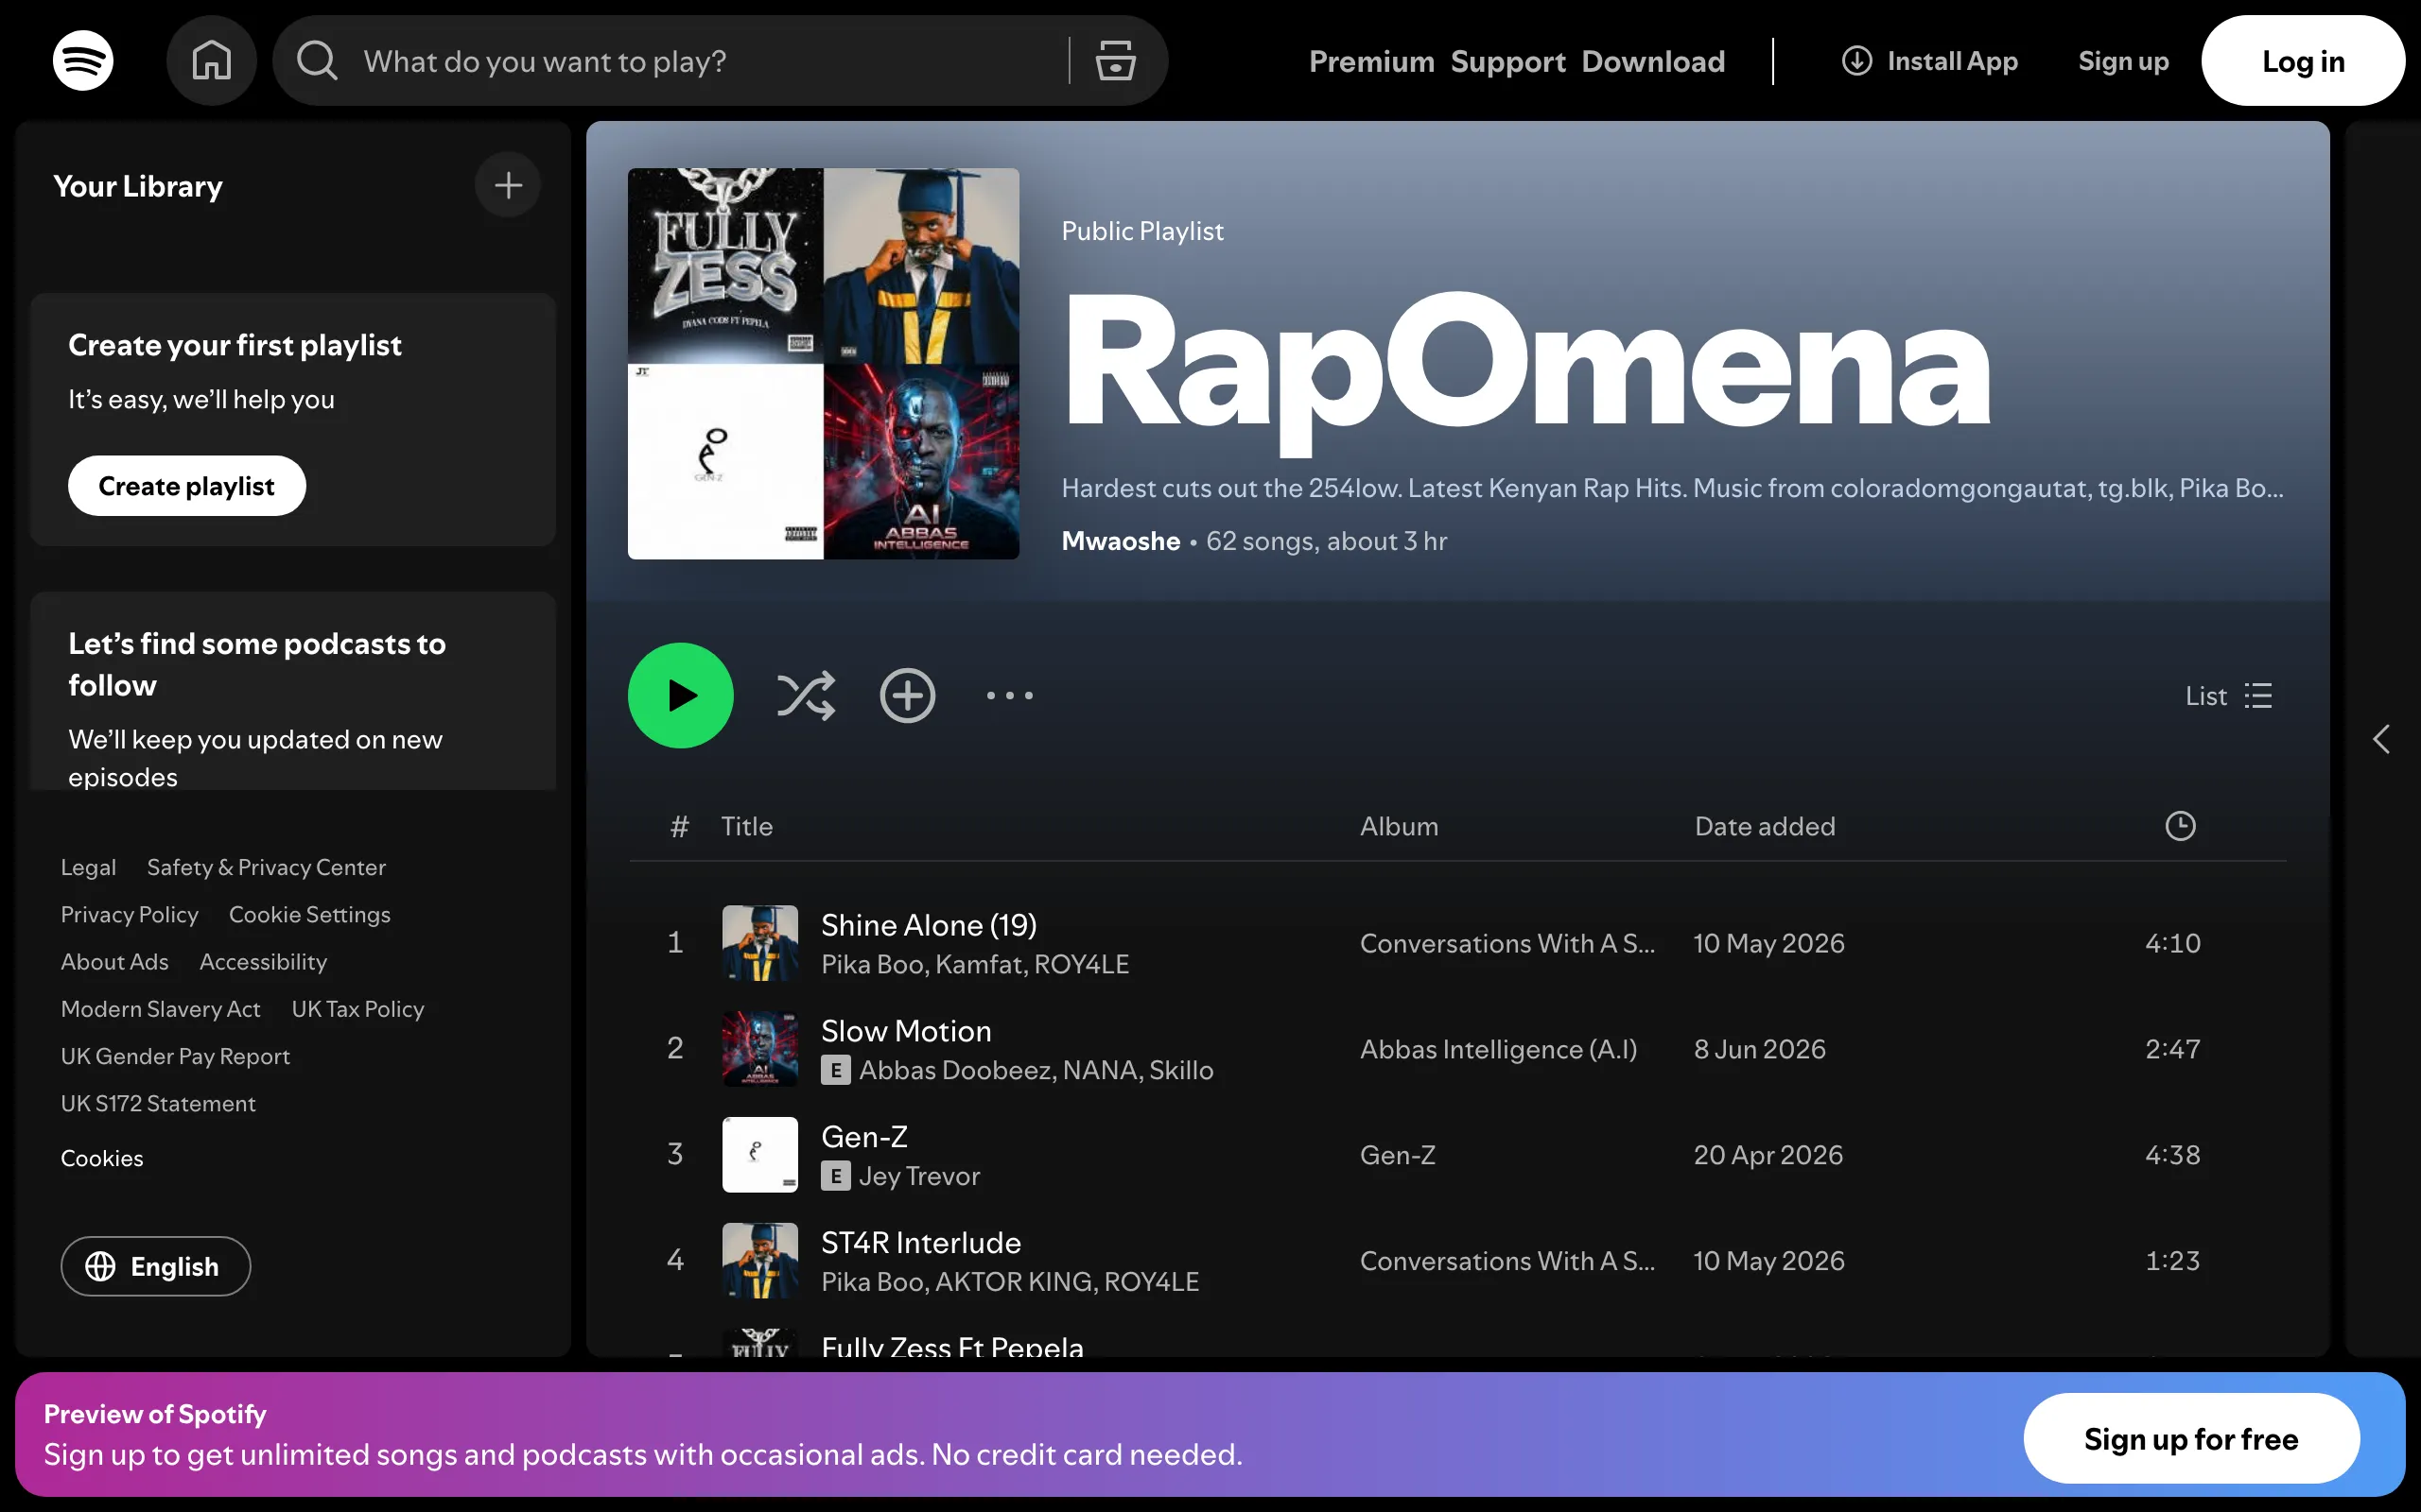Open the Support link
2421x1512 pixels.
coord(1507,61)
